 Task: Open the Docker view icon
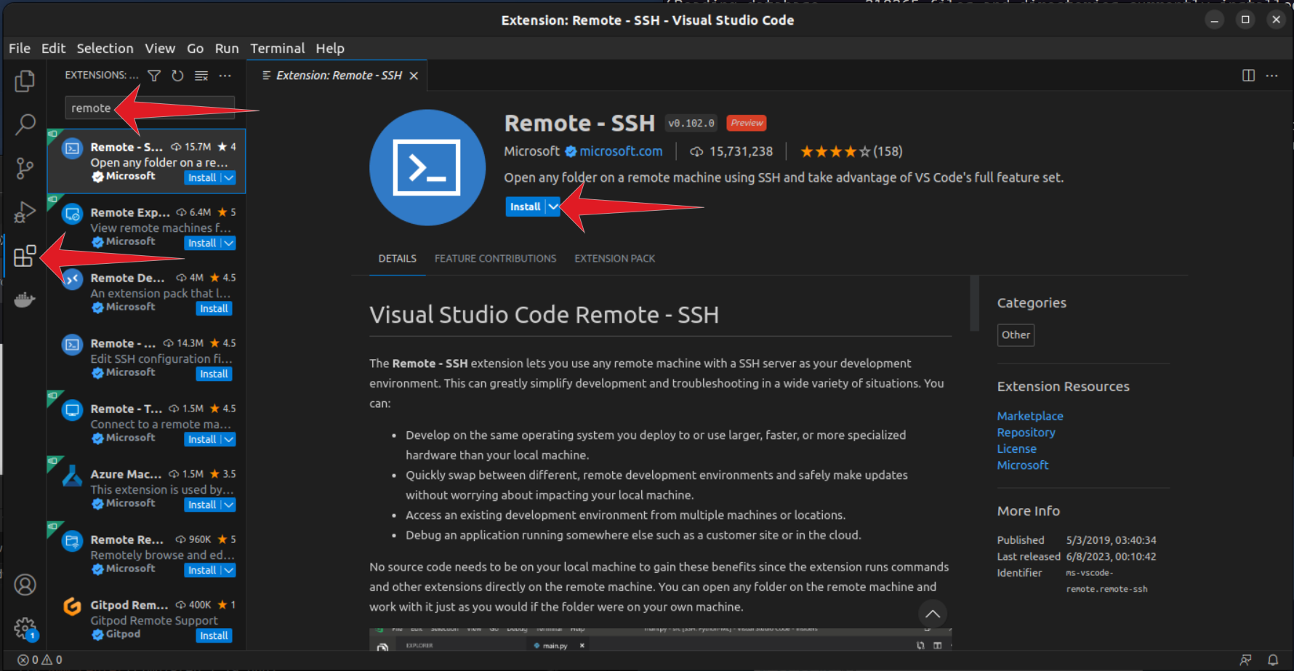pyautogui.click(x=25, y=300)
